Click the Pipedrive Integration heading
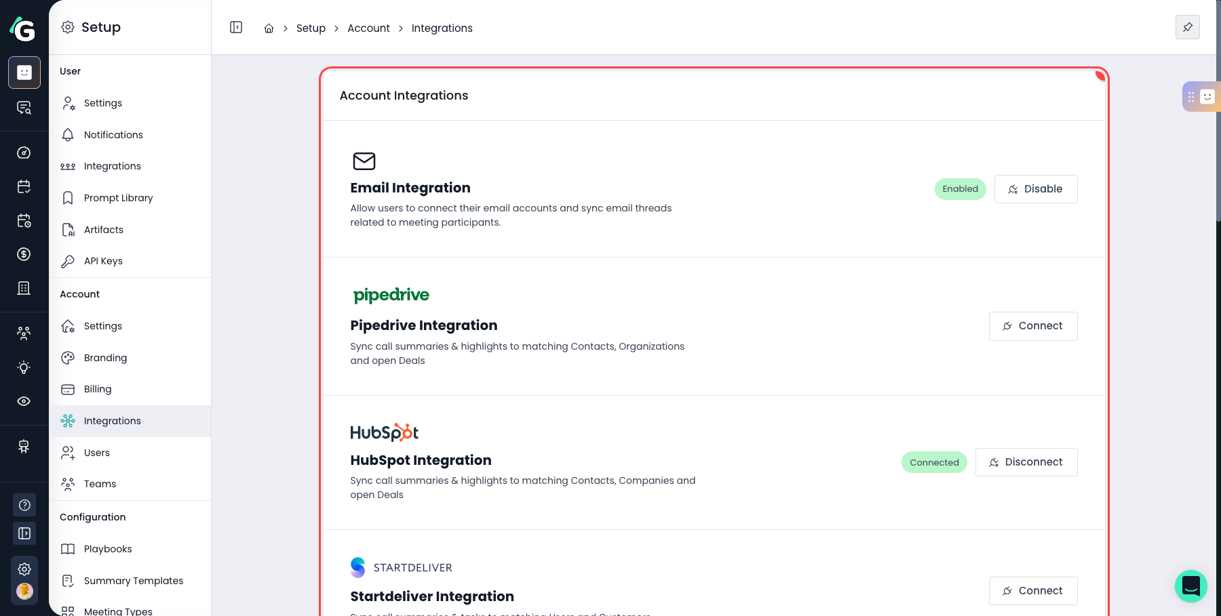This screenshot has height=616, width=1221. pyautogui.click(x=424, y=325)
